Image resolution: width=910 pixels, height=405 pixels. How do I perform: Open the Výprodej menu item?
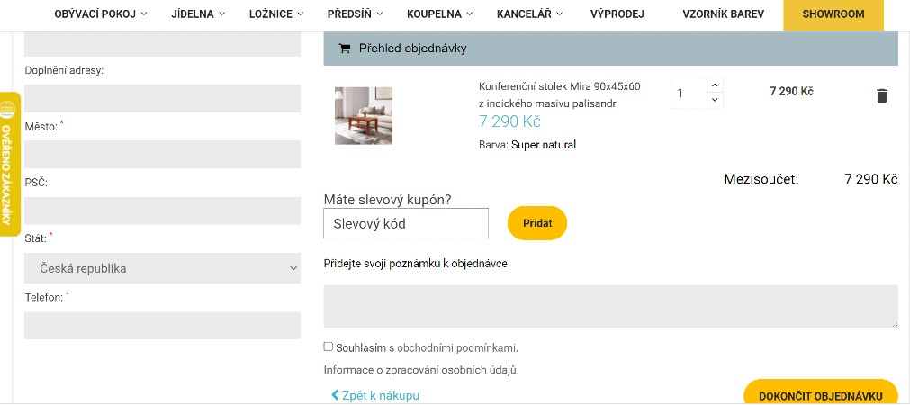point(617,14)
